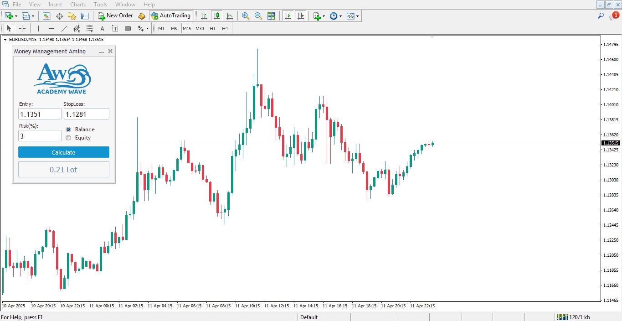Open the Window menu

point(125,5)
